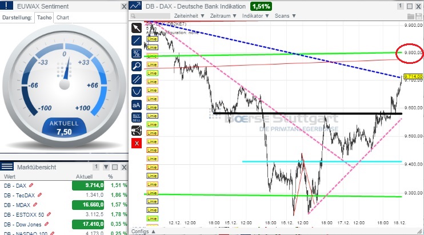Select the percent retracement tool
The height and width of the screenshot is (235, 424).
137,54
